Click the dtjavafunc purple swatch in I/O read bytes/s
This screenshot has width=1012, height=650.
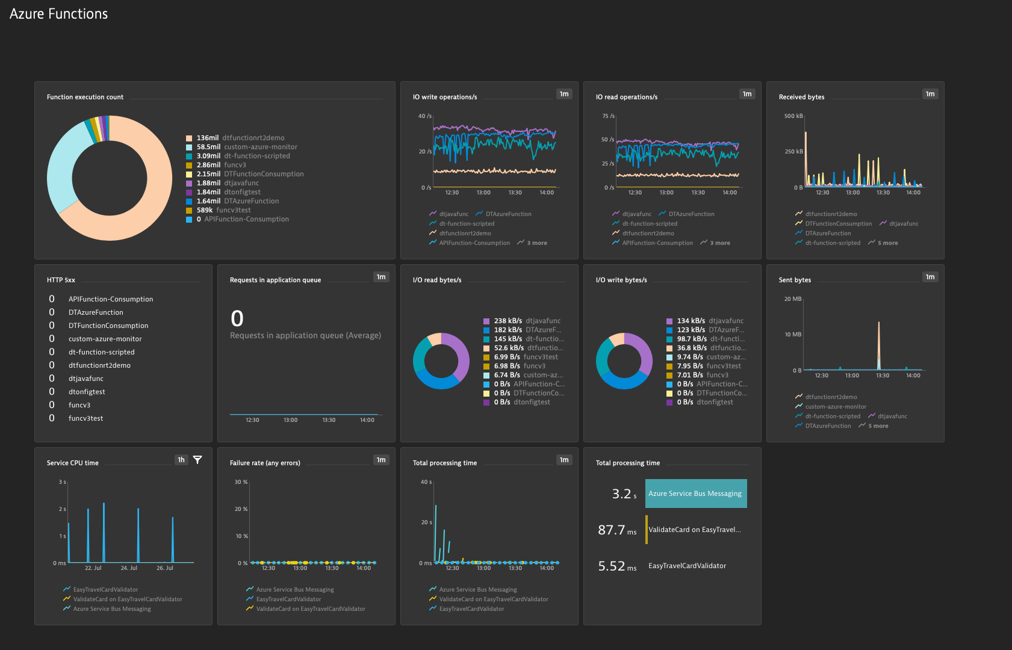pyautogui.click(x=486, y=321)
